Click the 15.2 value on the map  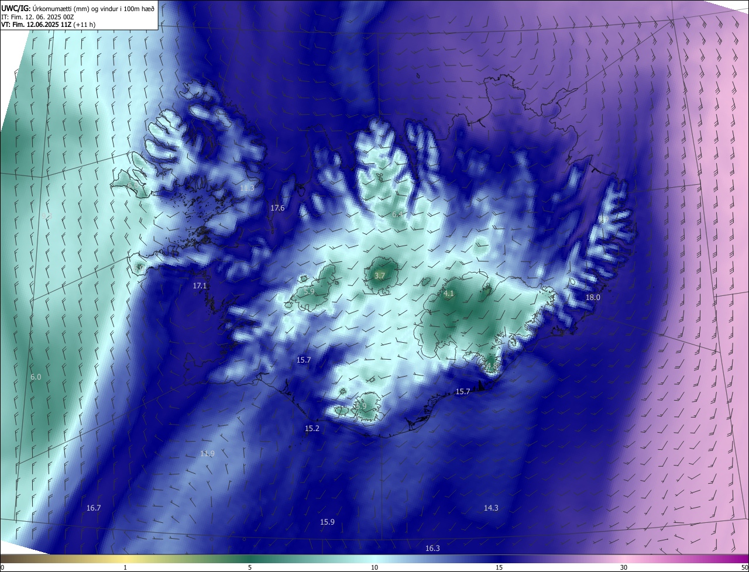[312, 429]
